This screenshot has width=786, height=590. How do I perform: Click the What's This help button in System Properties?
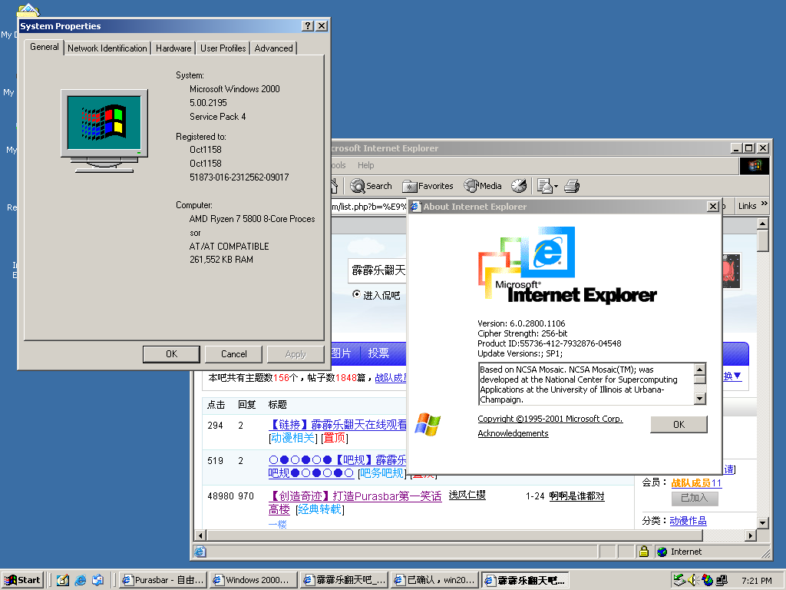(x=309, y=26)
